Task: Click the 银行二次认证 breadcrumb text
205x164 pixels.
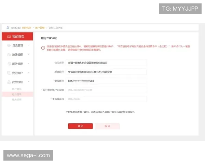Action: point(56,28)
